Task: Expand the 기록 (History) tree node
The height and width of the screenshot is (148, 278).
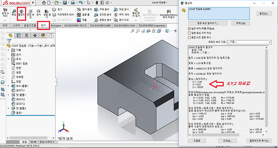Action: pos(8,50)
